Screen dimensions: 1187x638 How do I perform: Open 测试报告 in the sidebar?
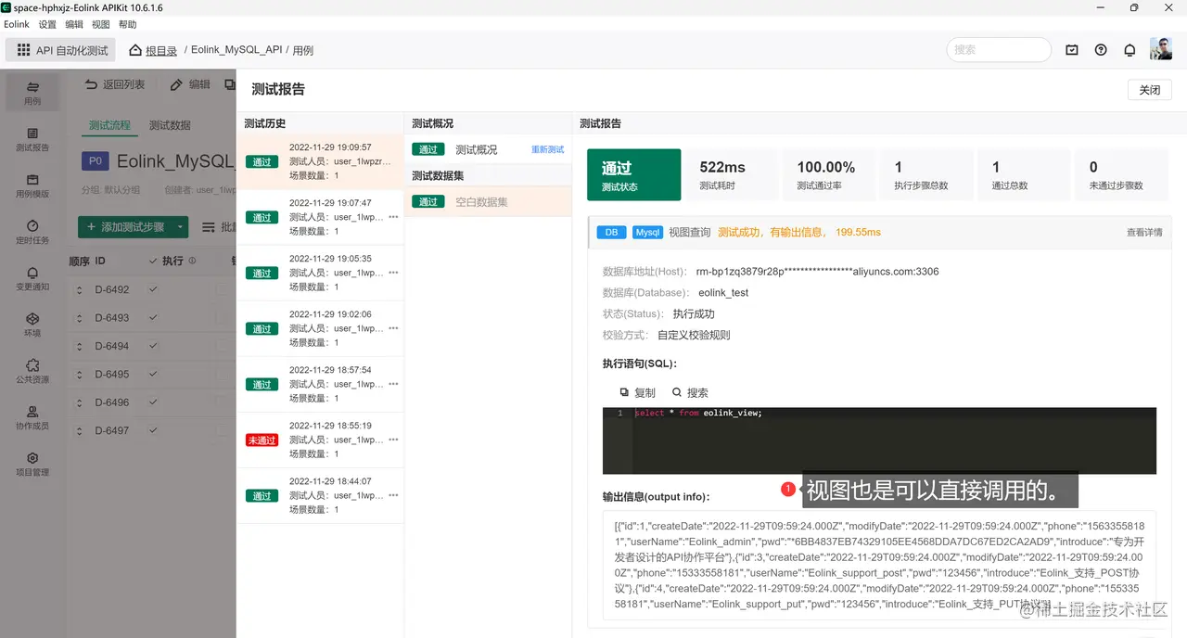pos(32,139)
